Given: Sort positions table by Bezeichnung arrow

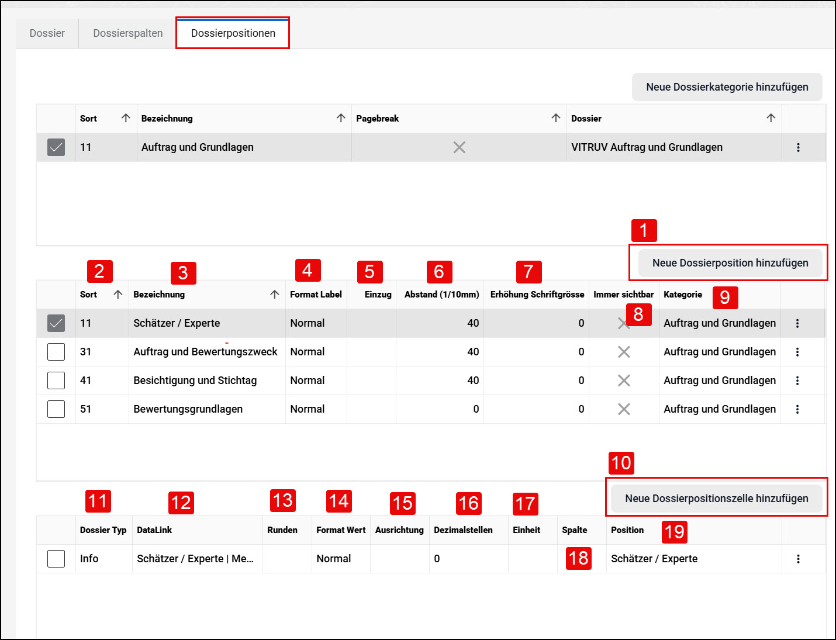Looking at the screenshot, I should click(x=274, y=295).
